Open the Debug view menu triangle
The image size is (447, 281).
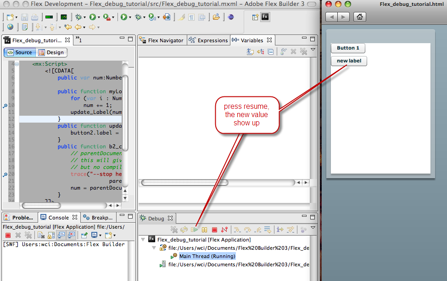click(313, 227)
